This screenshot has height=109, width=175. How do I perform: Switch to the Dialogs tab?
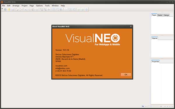[166, 15]
